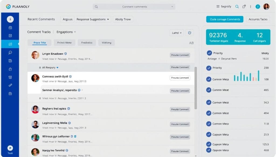Open the trash bin icon in left sidebar
The height and width of the screenshot is (157, 276).
tap(10, 77)
